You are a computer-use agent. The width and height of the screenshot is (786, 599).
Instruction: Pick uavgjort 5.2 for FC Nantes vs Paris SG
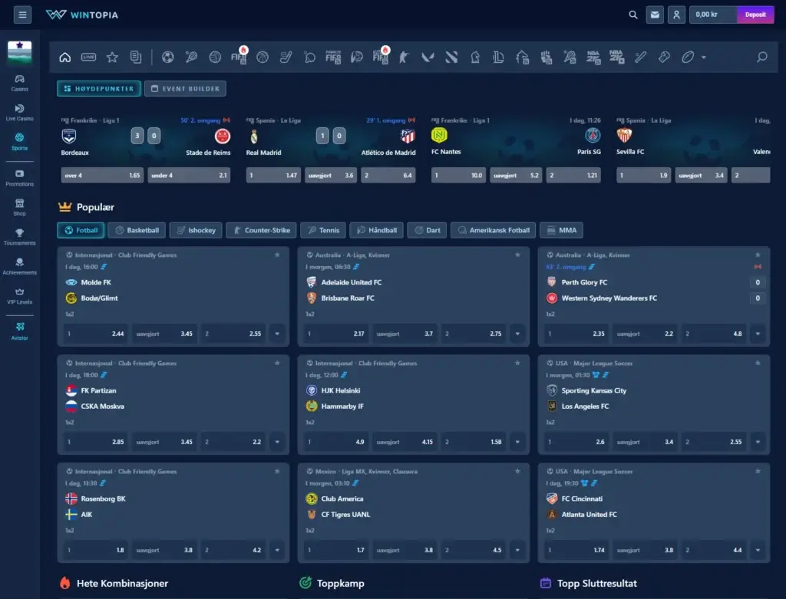[x=516, y=176]
